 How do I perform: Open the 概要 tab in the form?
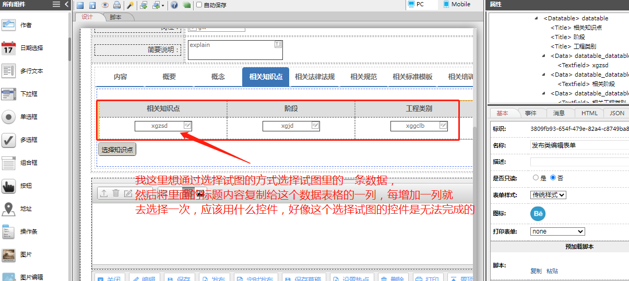(x=169, y=77)
